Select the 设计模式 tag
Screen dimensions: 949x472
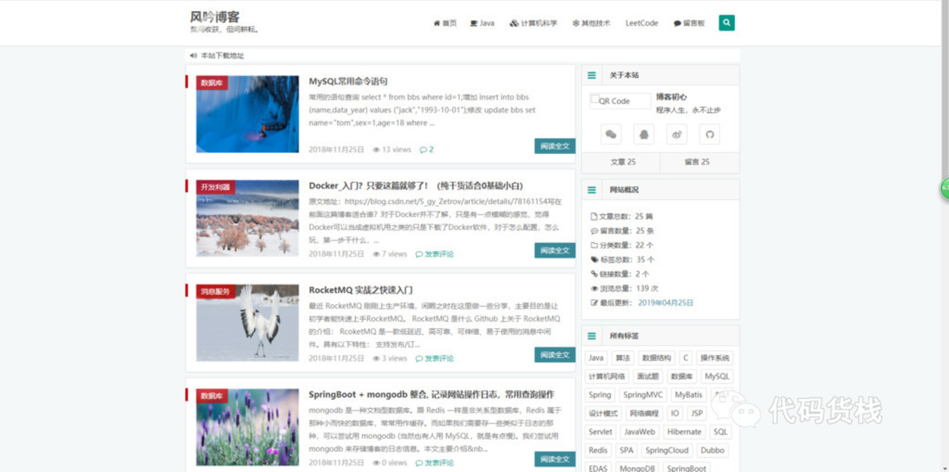click(x=603, y=413)
